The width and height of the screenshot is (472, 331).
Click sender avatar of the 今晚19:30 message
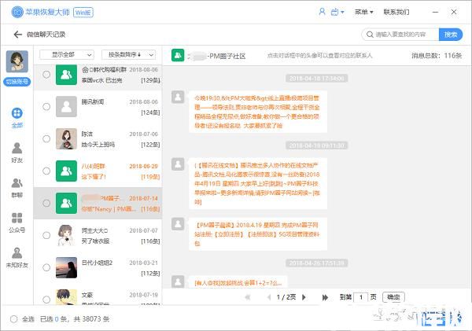pyautogui.click(x=178, y=97)
